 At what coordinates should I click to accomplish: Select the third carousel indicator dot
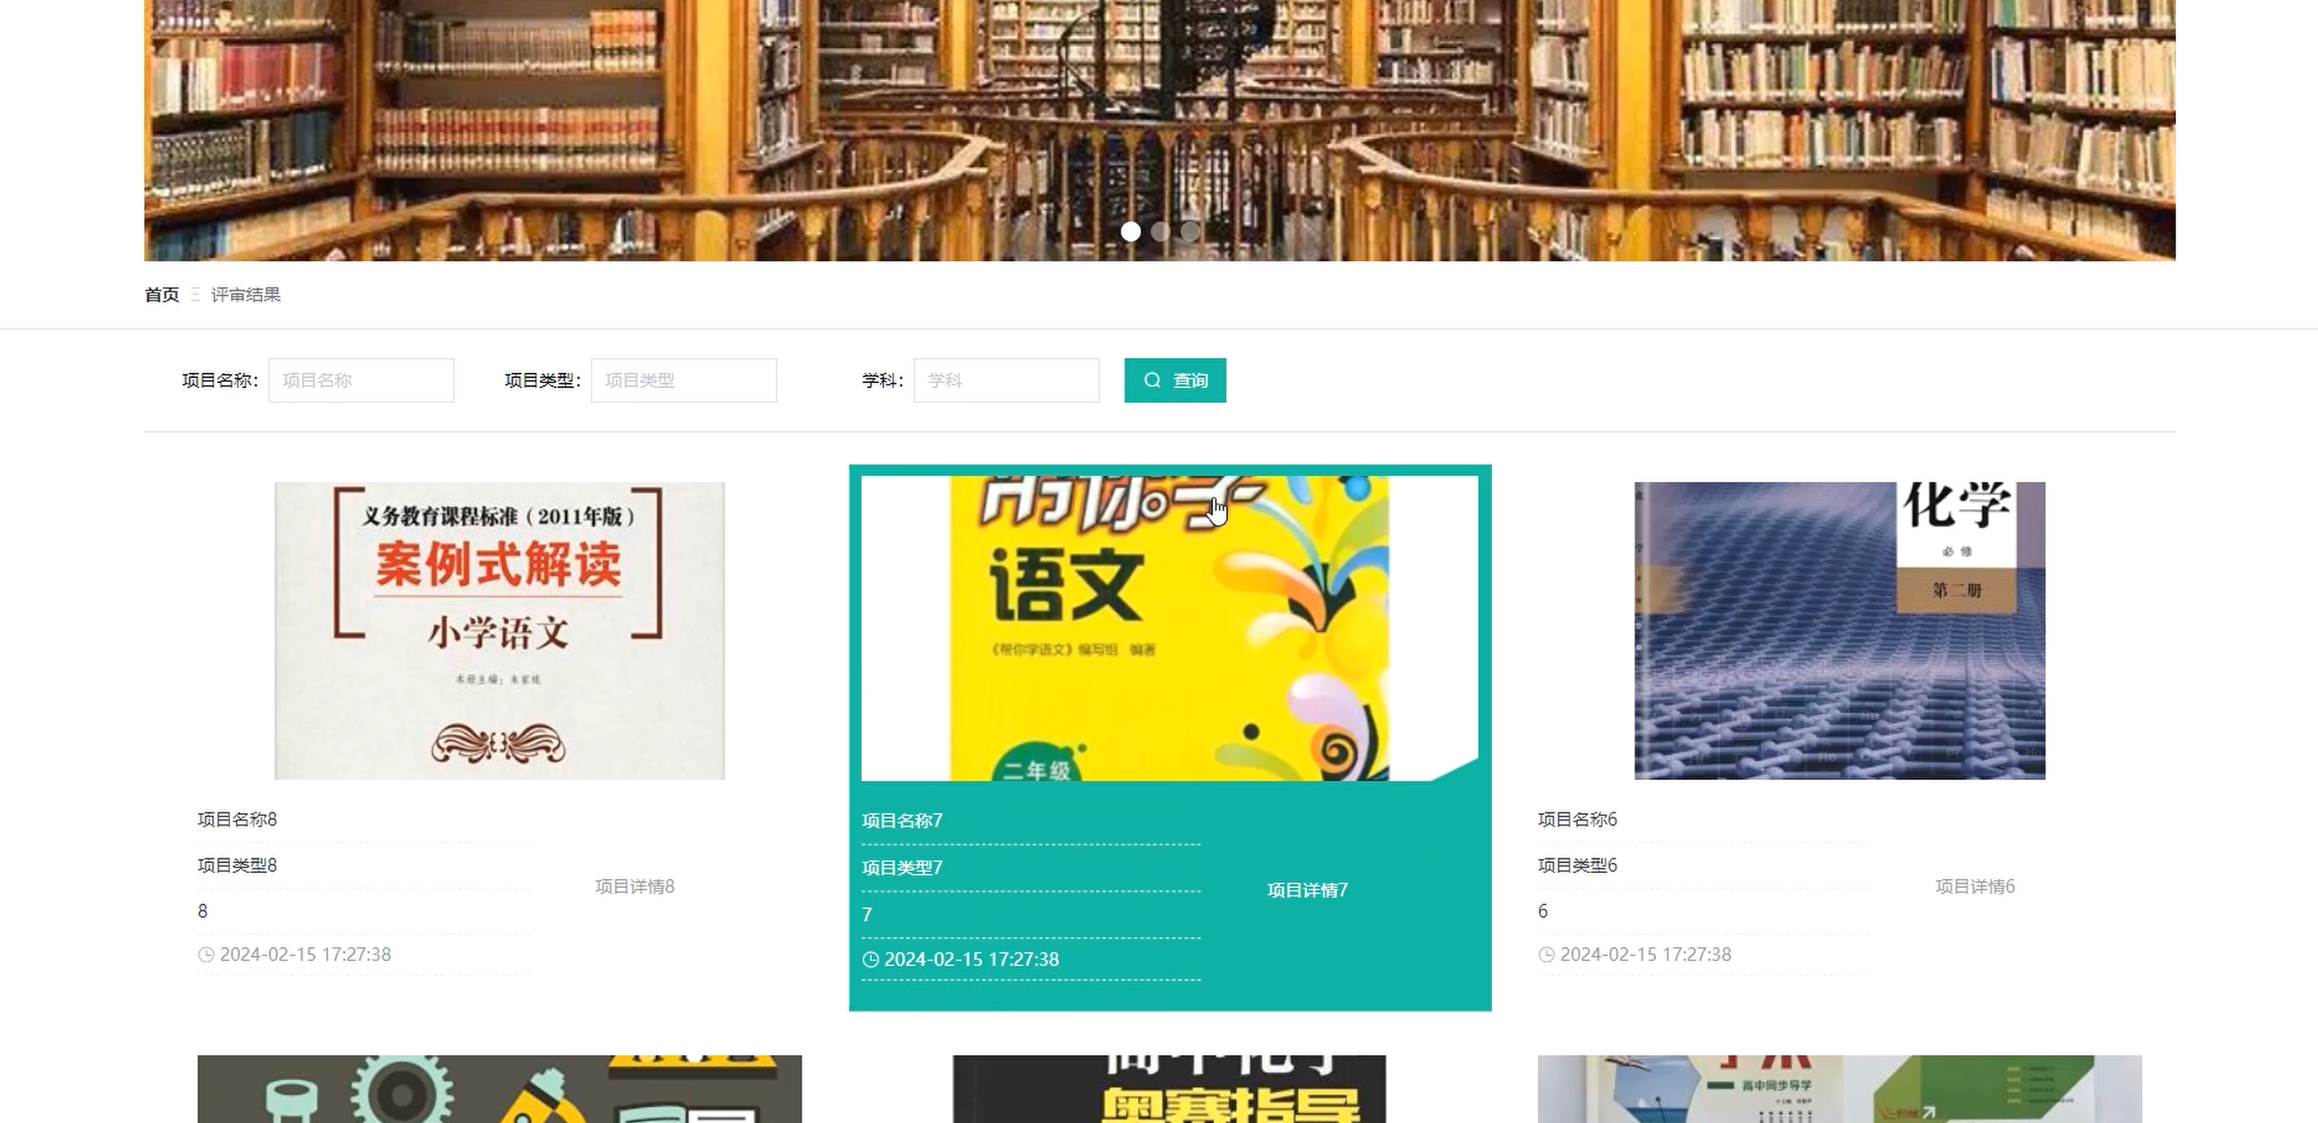click(1190, 231)
